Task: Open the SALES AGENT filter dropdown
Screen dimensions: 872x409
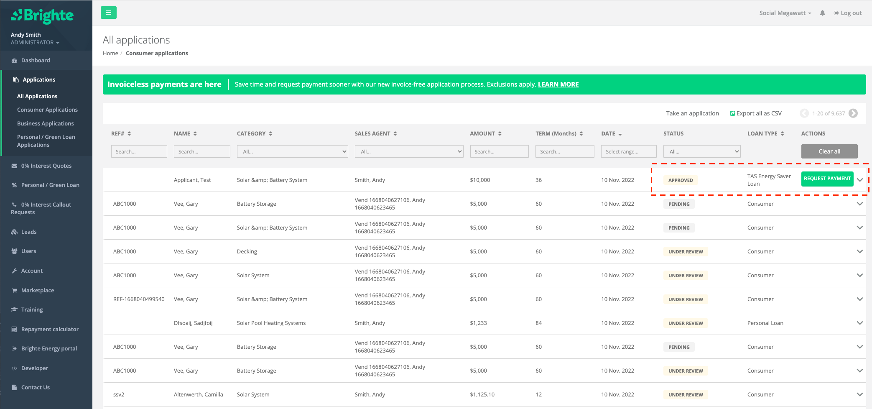Action: [408, 151]
